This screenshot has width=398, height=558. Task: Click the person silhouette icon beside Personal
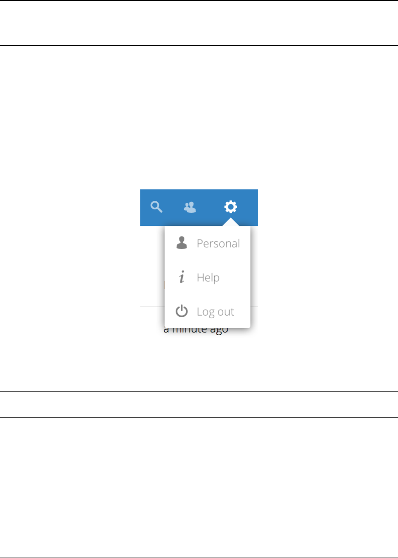pos(182,243)
